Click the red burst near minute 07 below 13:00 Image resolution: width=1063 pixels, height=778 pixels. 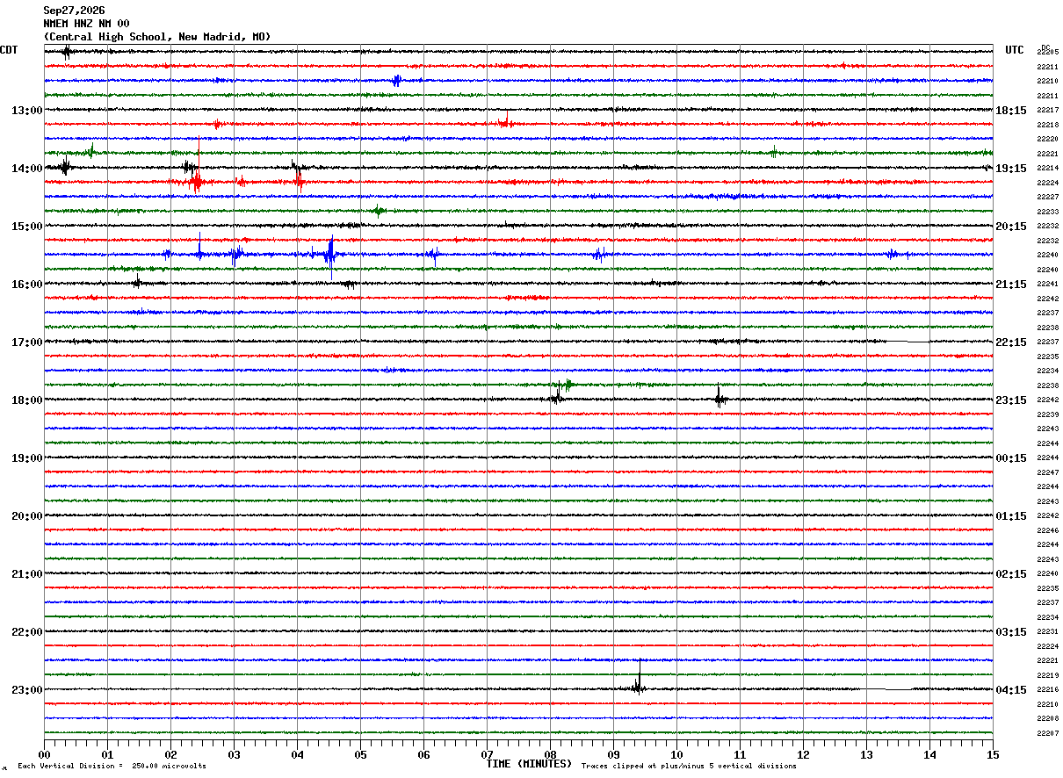pyautogui.click(x=504, y=122)
